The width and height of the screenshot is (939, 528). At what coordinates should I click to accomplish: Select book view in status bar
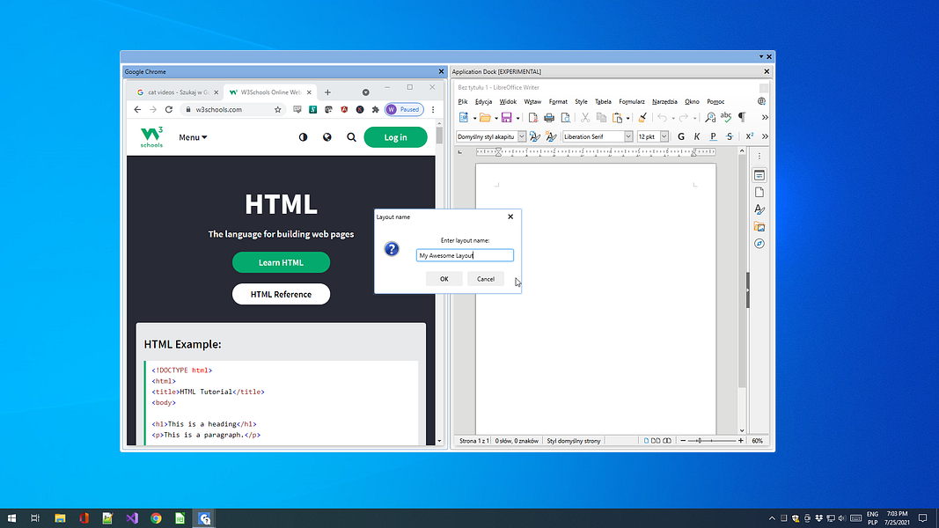point(667,441)
